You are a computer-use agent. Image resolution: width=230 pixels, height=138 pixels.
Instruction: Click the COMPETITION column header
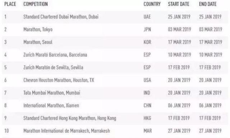click(36, 4)
